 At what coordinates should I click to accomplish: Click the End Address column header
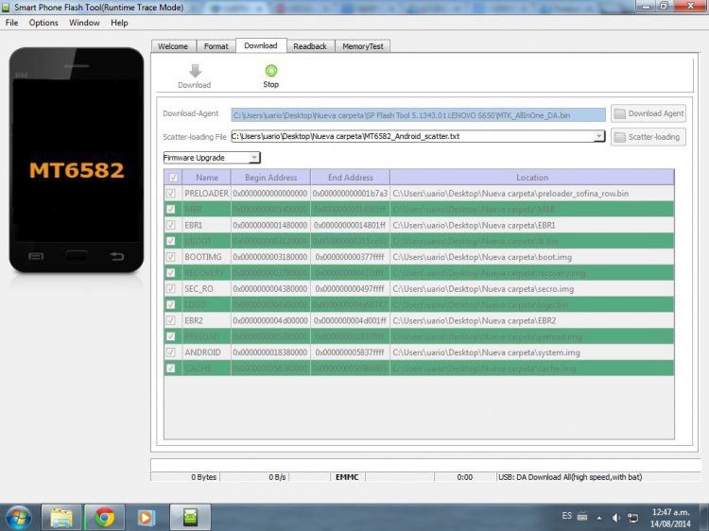tap(351, 178)
